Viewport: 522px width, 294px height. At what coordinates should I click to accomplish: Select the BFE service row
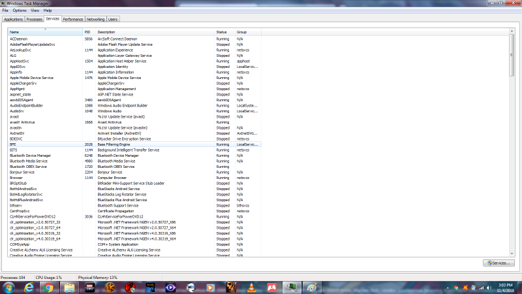[x=134, y=144]
